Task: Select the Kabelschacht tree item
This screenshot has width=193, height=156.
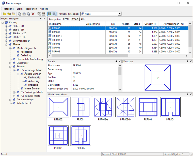Action: point(24,103)
